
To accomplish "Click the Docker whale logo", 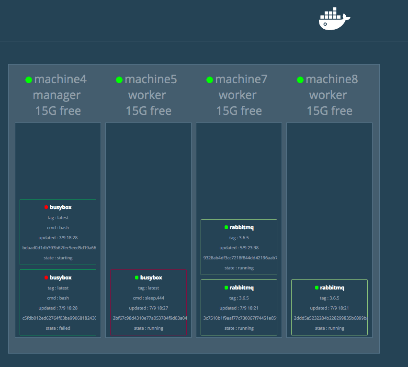I will pos(334,19).
